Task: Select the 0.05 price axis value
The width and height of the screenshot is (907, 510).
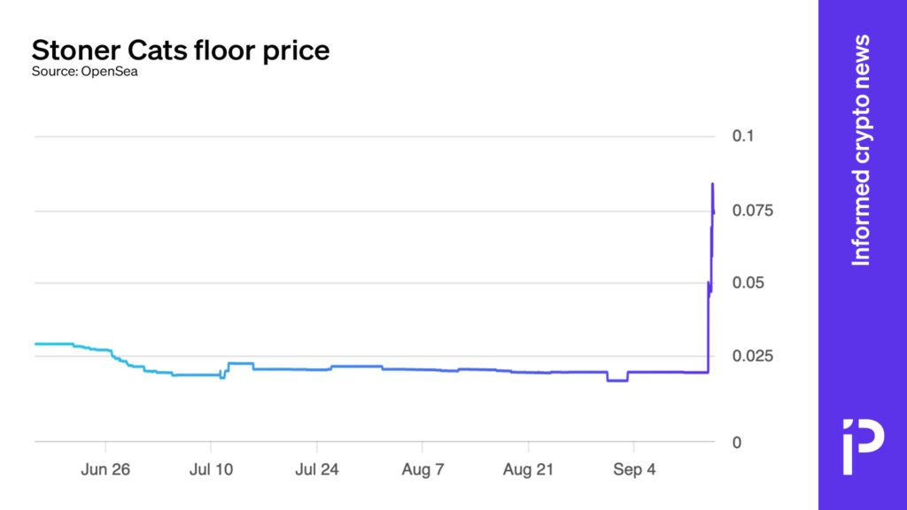Action: pos(747,283)
